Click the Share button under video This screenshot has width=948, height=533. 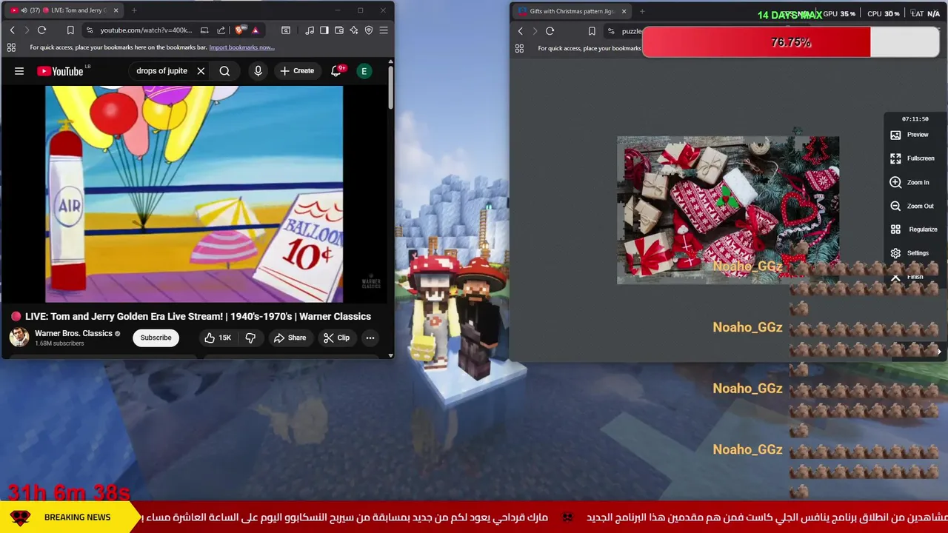[290, 338]
